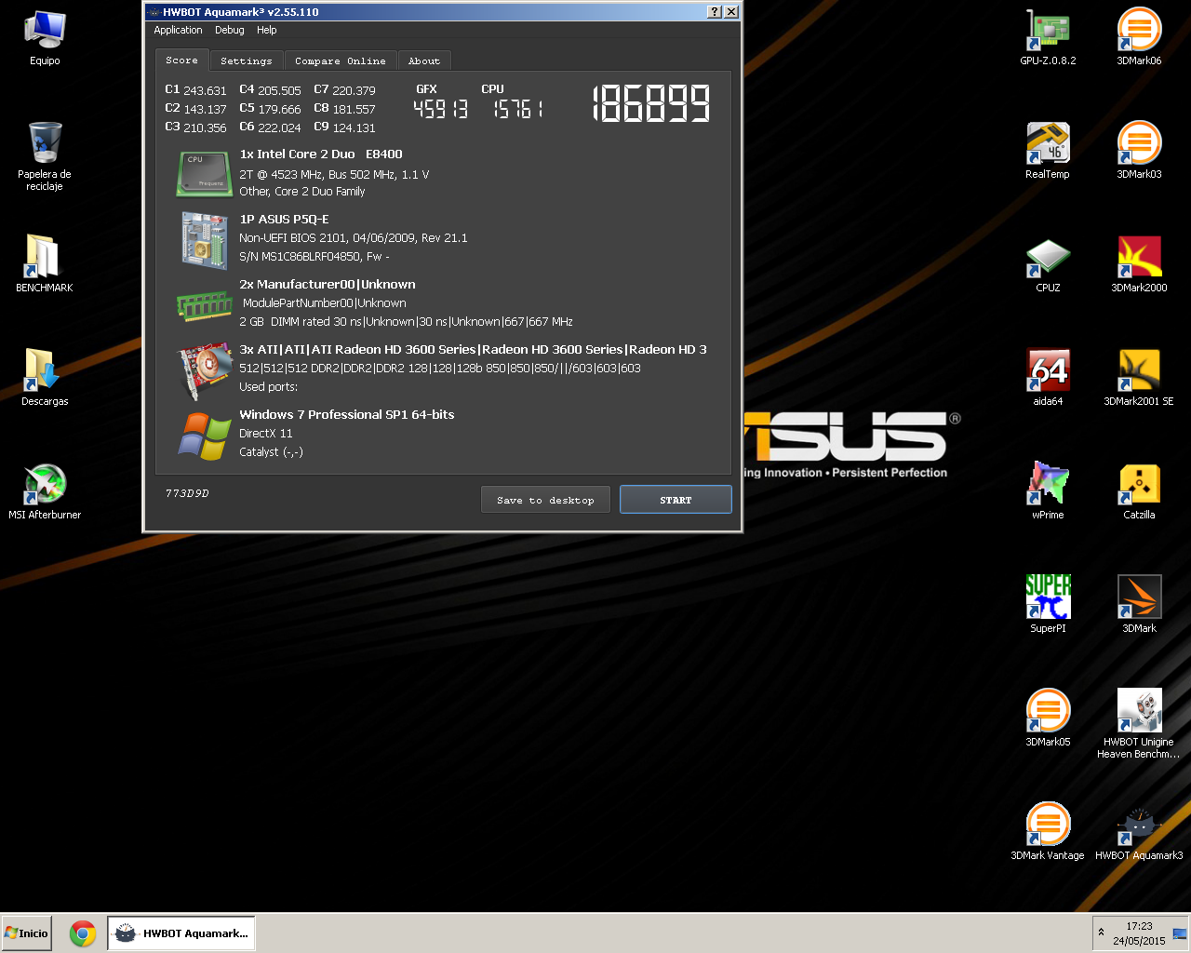Open Papelera de reciclaje icon
This screenshot has height=953, width=1191.
click(x=45, y=155)
